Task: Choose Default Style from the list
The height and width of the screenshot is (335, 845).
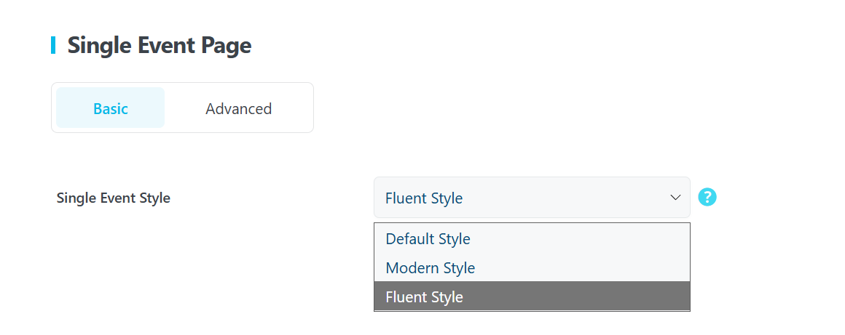Action: pyautogui.click(x=428, y=238)
